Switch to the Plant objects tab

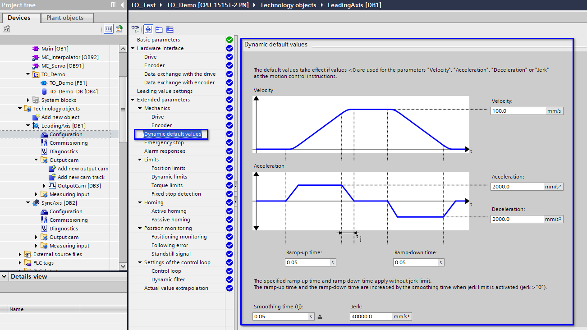(x=65, y=18)
